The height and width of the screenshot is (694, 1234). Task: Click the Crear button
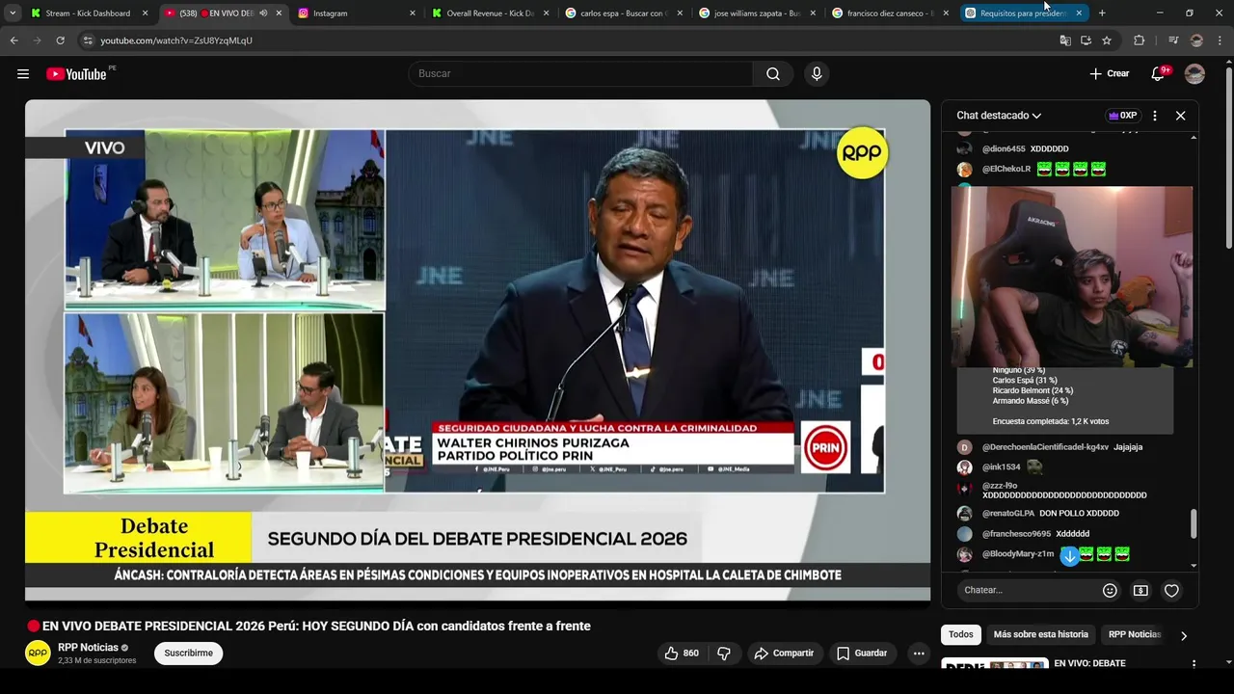[x=1109, y=74]
